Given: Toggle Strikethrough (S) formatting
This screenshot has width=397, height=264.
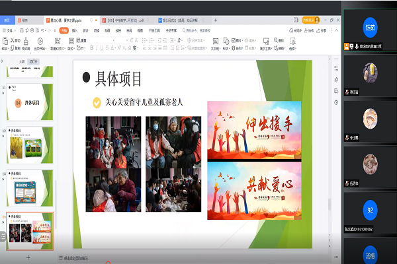Looking at the screenshot, I should point(107,48).
